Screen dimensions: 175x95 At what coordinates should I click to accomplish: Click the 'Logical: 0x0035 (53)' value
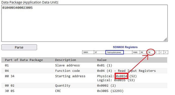point(116,80)
